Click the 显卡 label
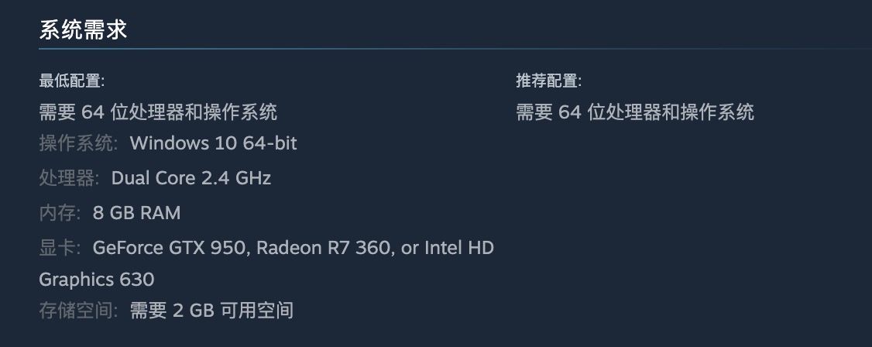Viewport: 872px width, 347px height. [60, 247]
